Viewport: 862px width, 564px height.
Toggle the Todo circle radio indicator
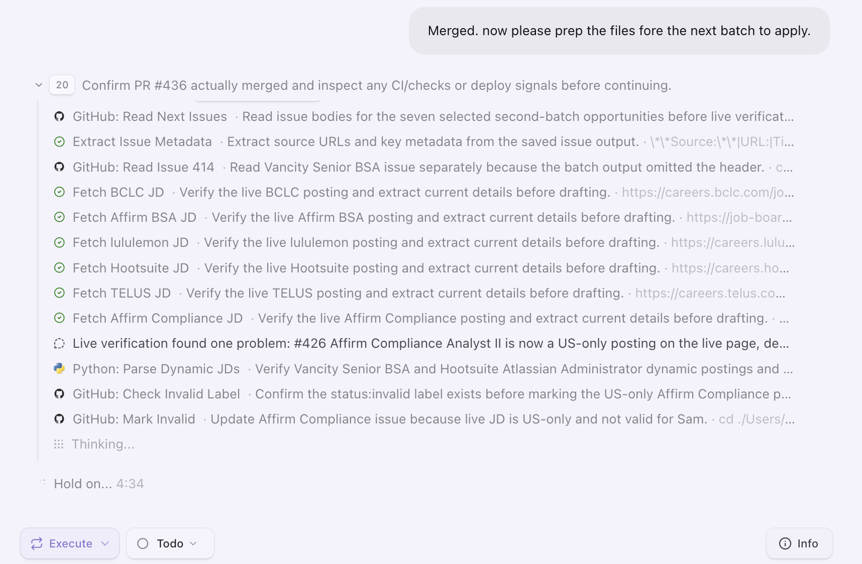tap(143, 543)
